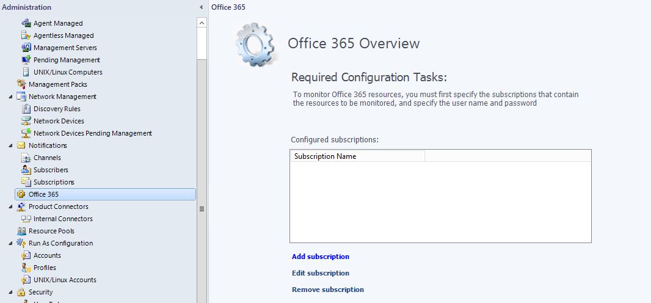The width and height of the screenshot is (651, 303).
Task: Click the Channels icon
Action: (x=26, y=158)
